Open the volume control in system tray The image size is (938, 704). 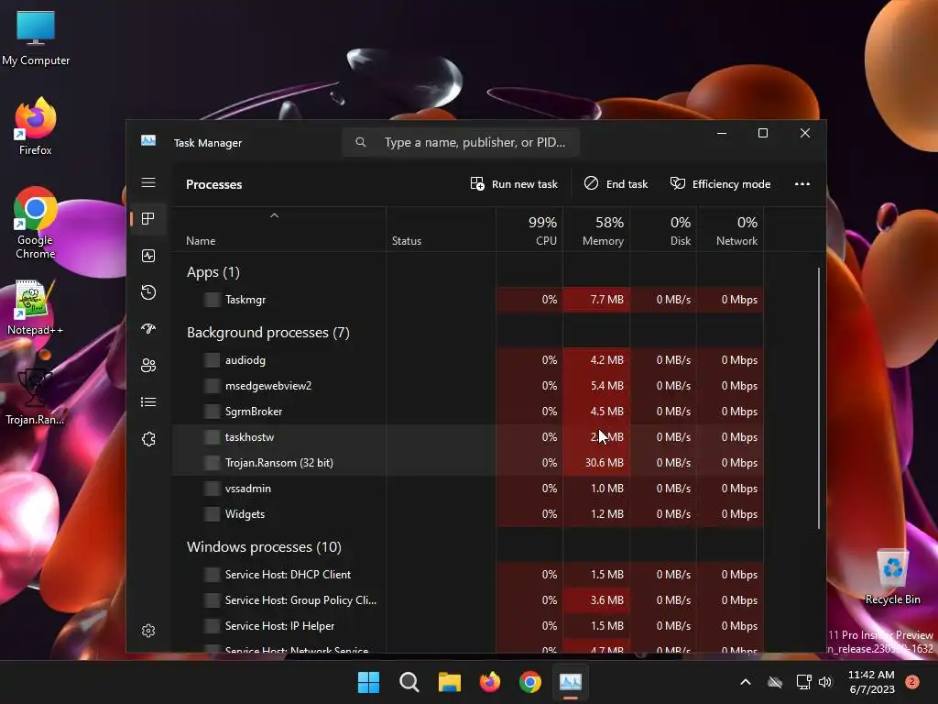pyautogui.click(x=825, y=682)
